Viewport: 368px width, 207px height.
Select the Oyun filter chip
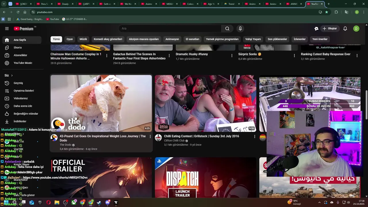click(x=70, y=39)
